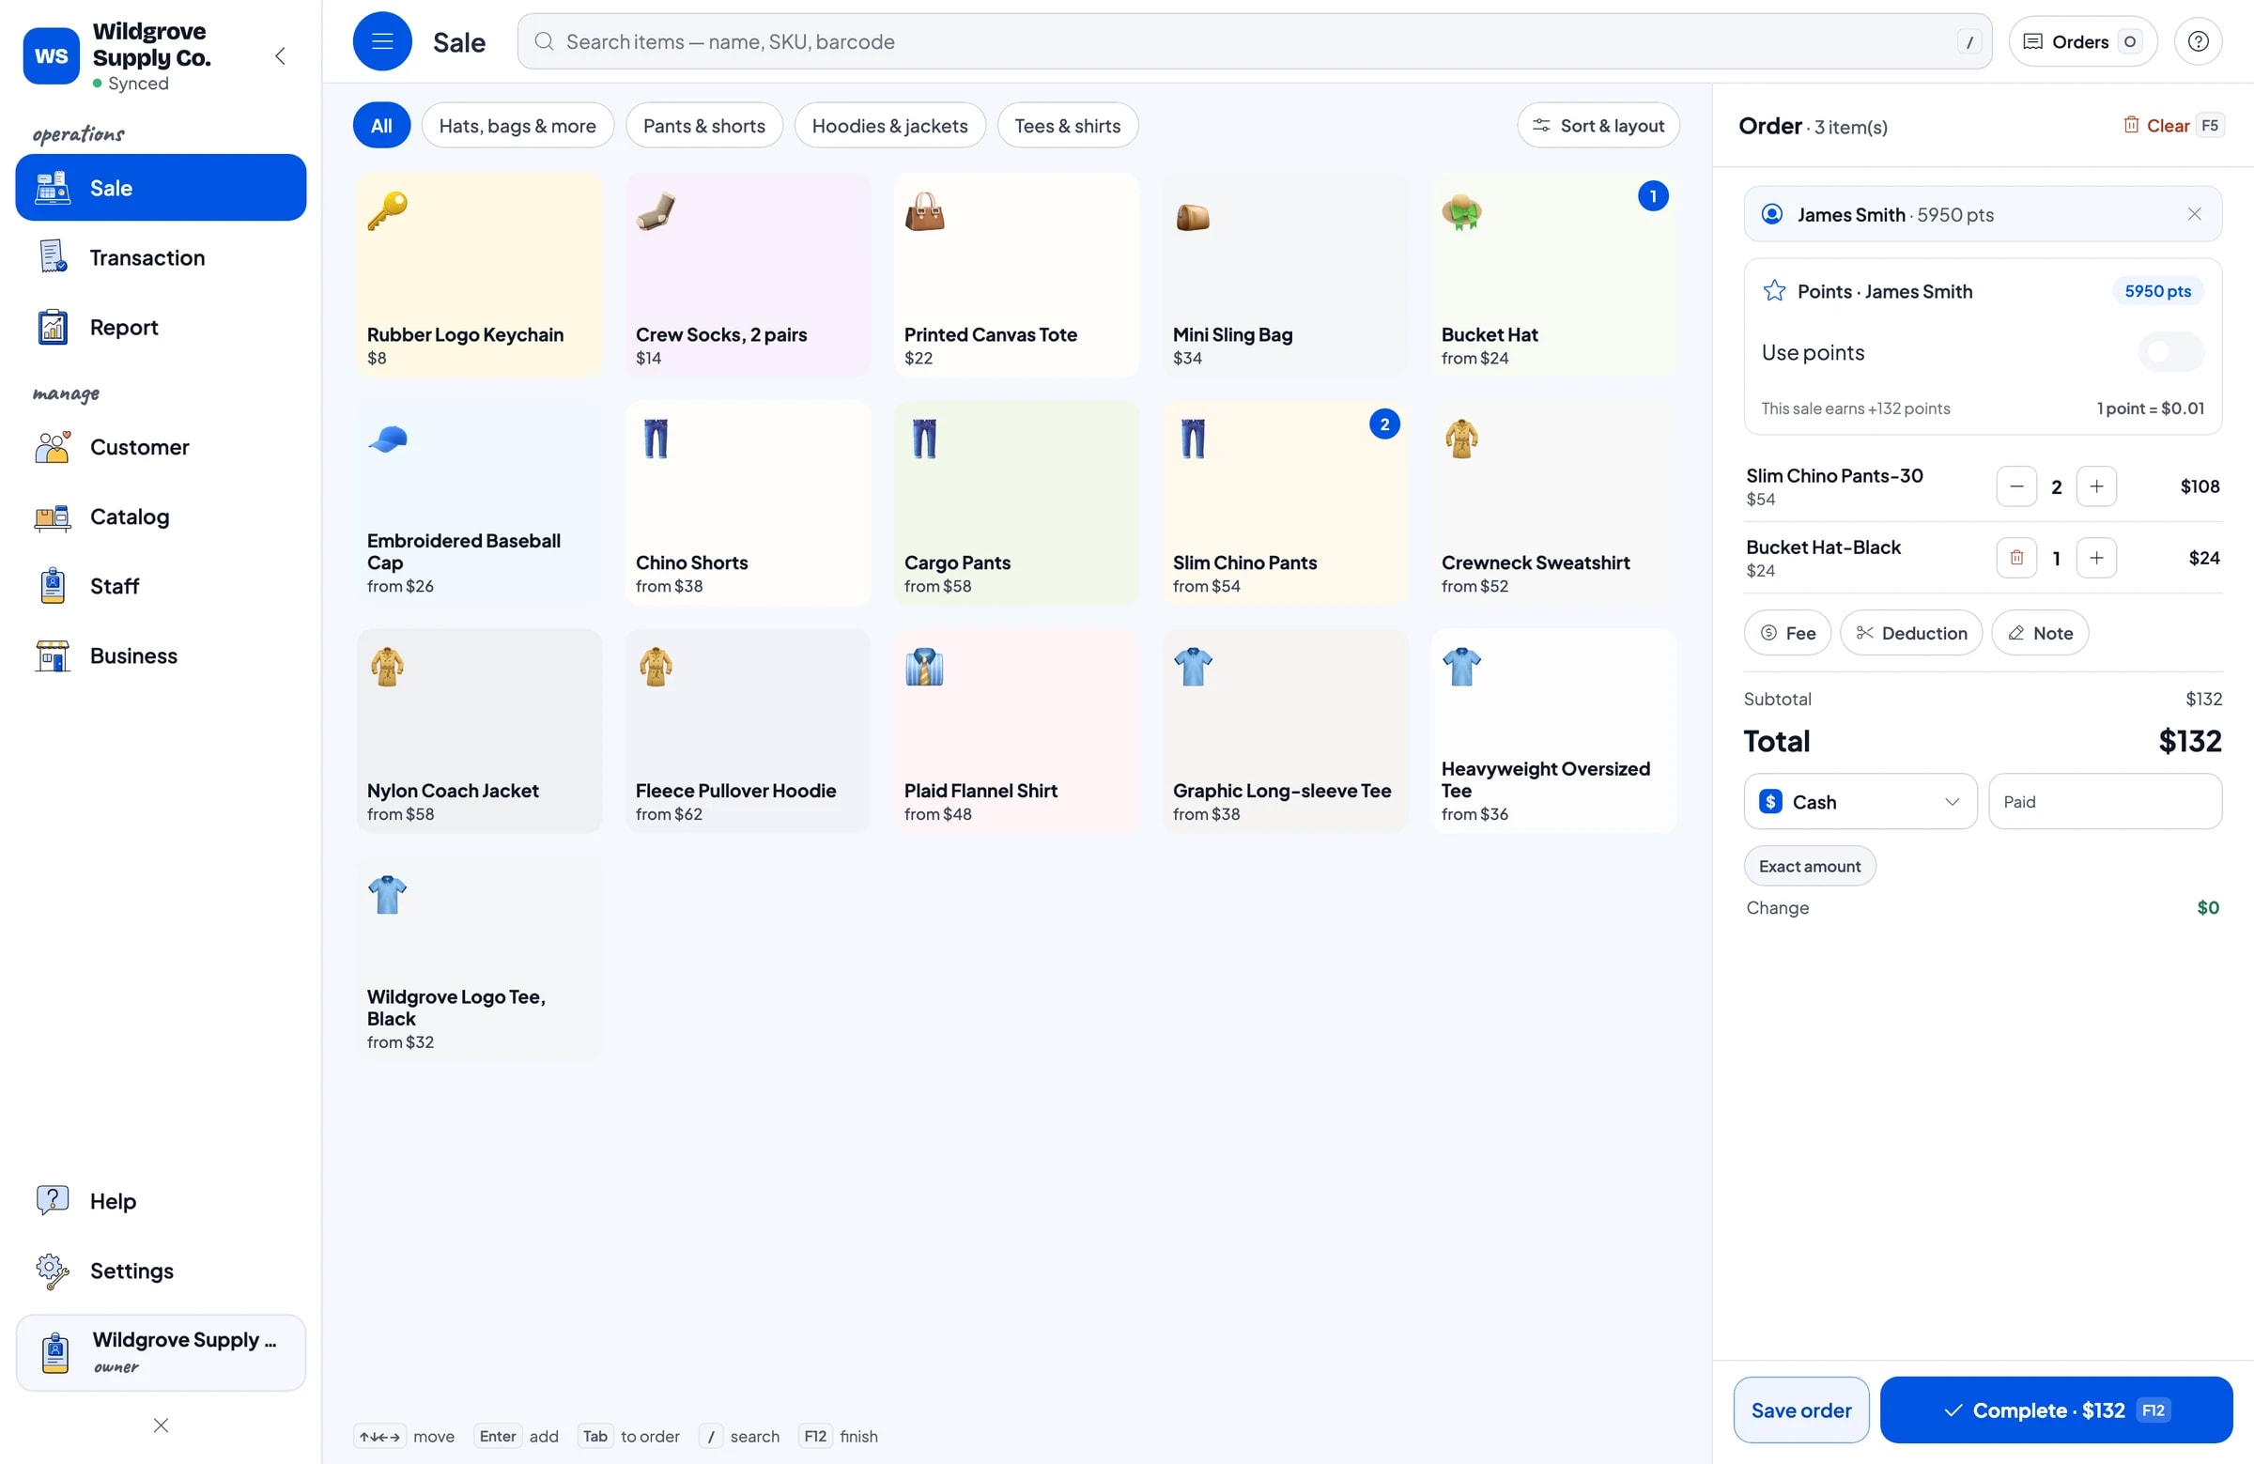Increase Bucket Hat-Black quantity
Screen dimensions: 2254x1464
click(x=2096, y=558)
